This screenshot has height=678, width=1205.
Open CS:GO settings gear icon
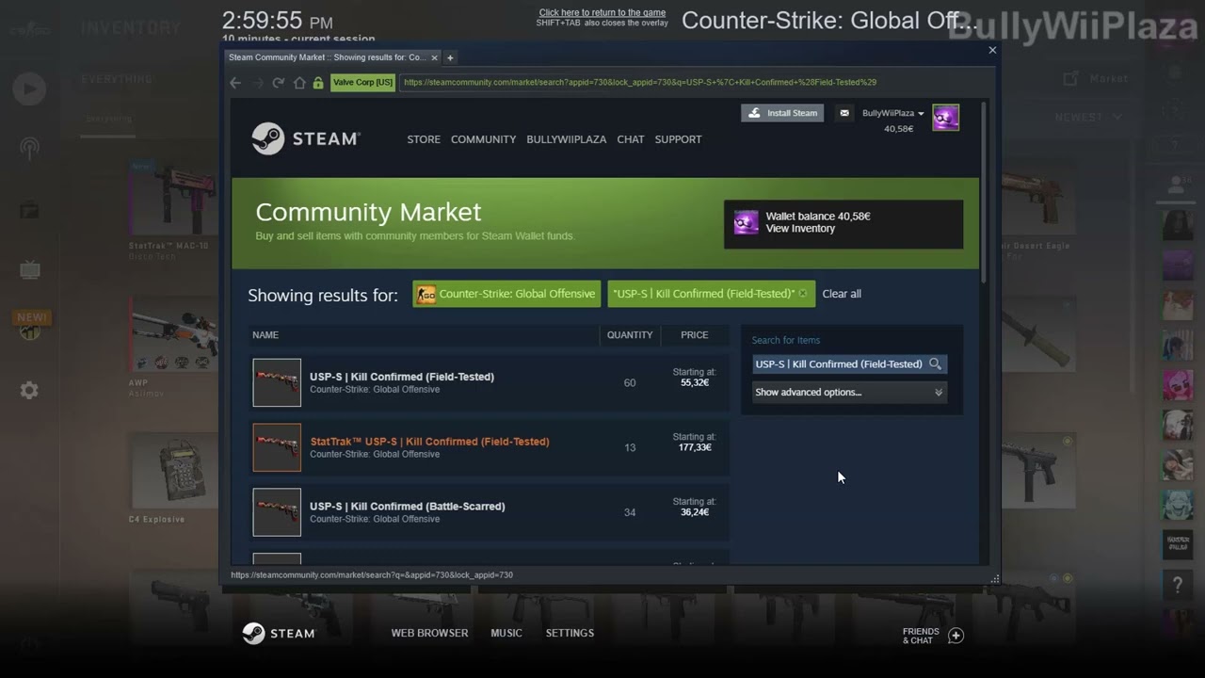[x=29, y=390]
